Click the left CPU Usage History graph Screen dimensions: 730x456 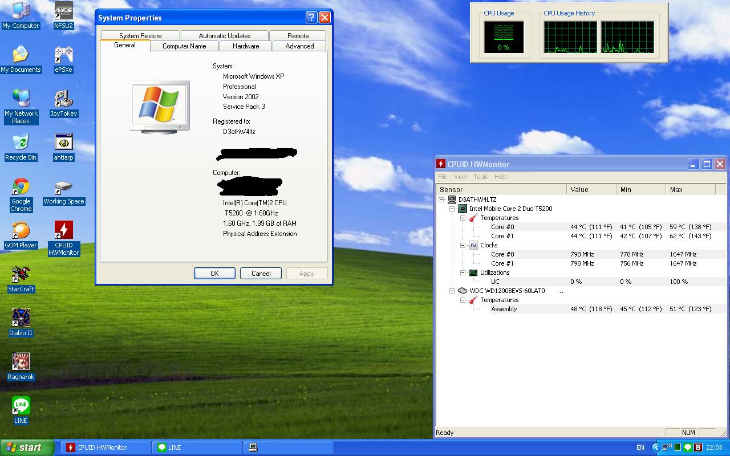coord(570,38)
